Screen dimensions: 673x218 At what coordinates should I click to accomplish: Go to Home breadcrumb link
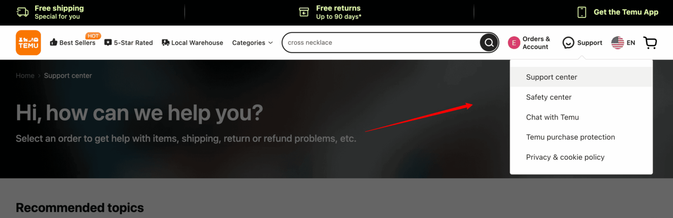pos(25,75)
